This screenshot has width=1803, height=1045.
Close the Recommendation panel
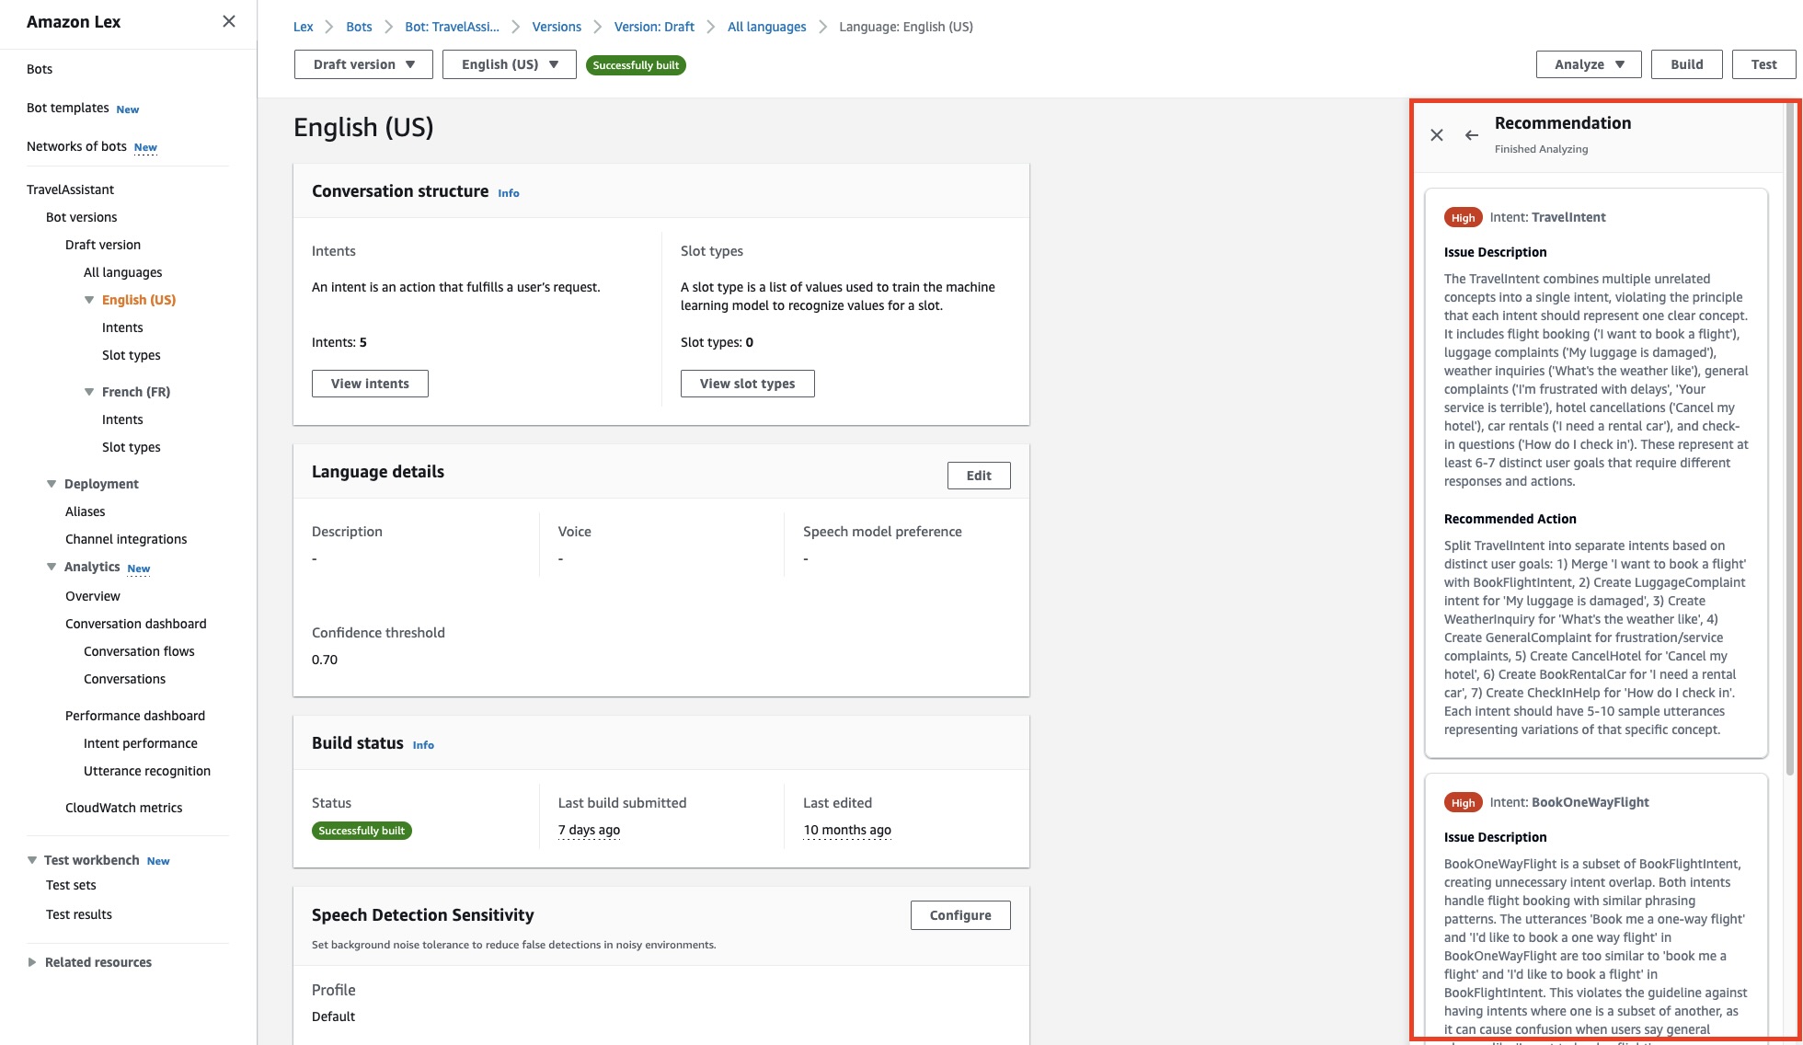click(1437, 135)
